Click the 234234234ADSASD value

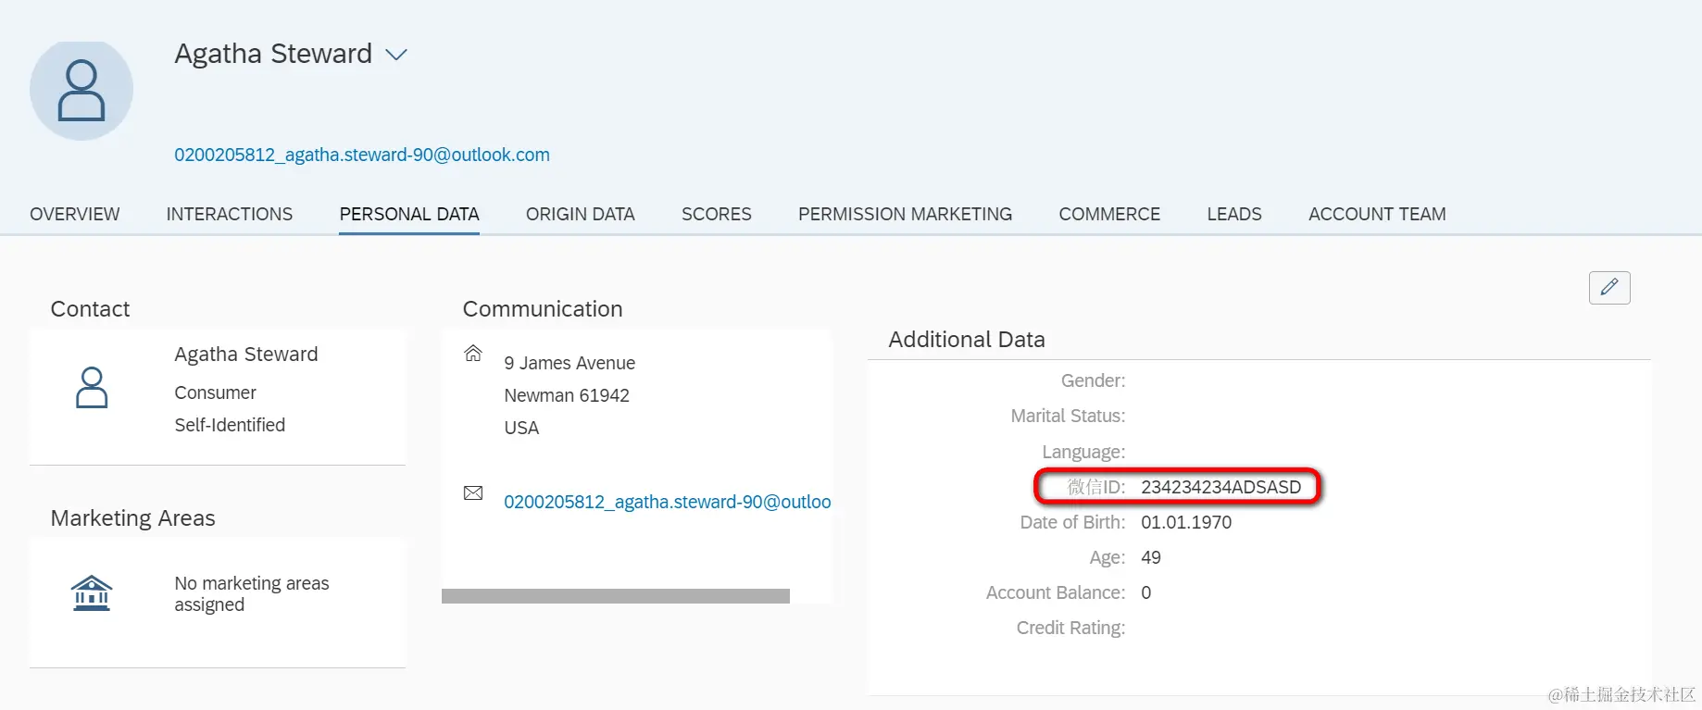[x=1220, y=487]
